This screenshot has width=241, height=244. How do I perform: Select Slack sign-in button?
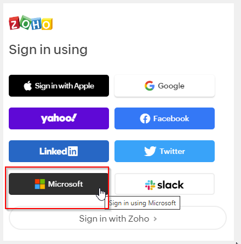pyautogui.click(x=164, y=184)
